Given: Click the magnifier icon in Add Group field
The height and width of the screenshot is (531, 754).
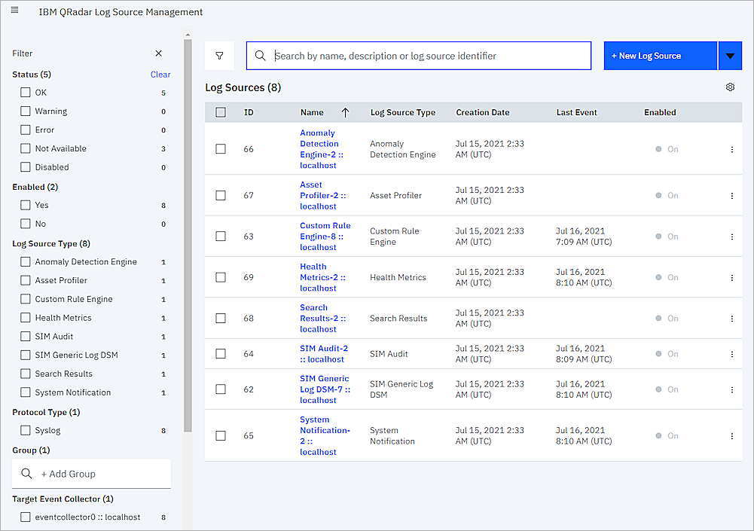Looking at the screenshot, I should 26,474.
